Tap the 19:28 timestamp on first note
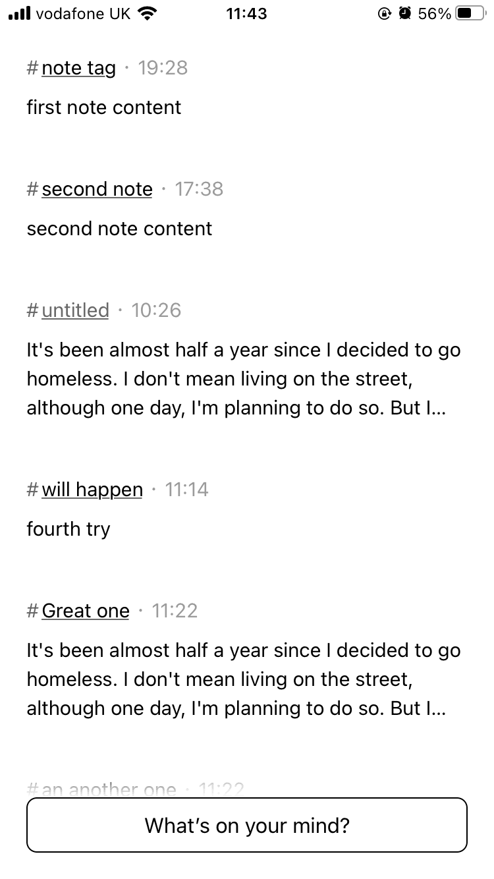Screen dimensions: 494x879 [x=163, y=68]
